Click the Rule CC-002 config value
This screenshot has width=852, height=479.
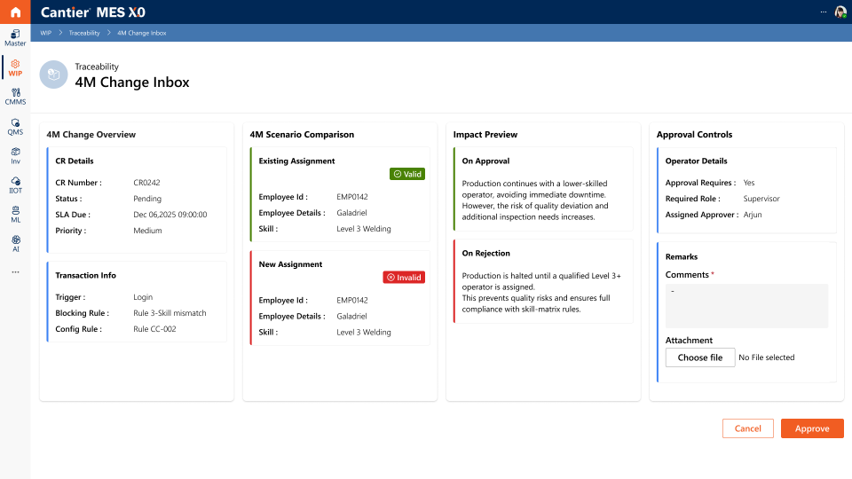(154, 329)
